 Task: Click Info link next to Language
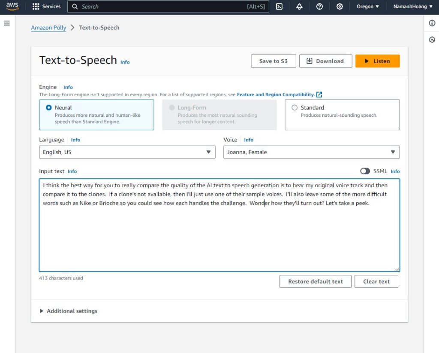(x=75, y=140)
